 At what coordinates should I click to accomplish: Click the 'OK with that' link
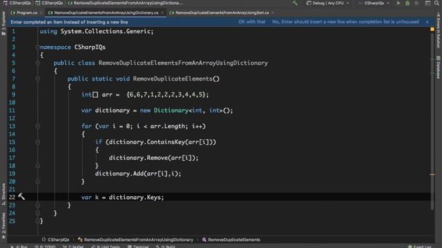[x=251, y=22]
